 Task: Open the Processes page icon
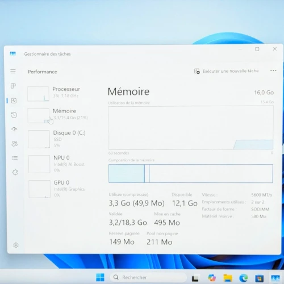click(x=13, y=86)
